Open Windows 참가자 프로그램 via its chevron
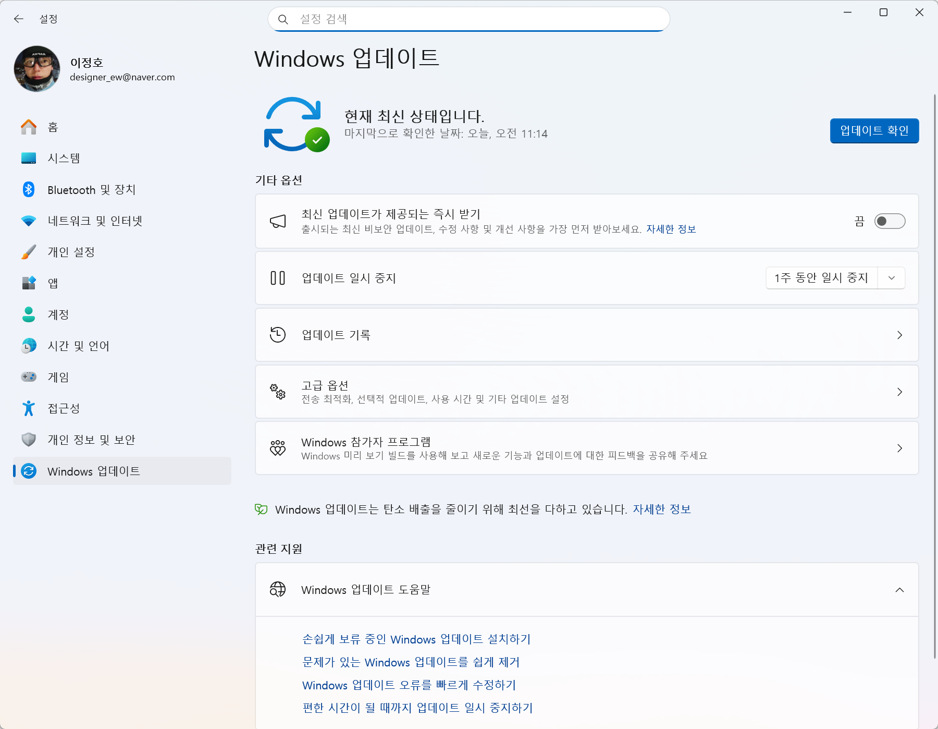938x729 pixels. [899, 448]
